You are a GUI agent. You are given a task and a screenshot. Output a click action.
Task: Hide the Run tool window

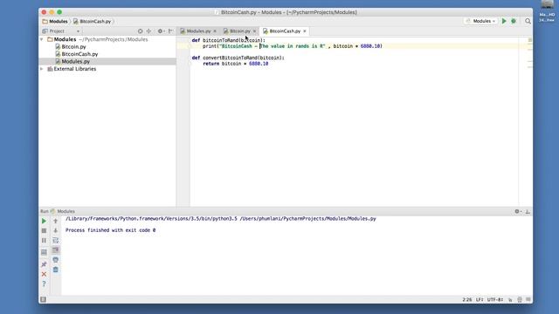[x=528, y=211]
